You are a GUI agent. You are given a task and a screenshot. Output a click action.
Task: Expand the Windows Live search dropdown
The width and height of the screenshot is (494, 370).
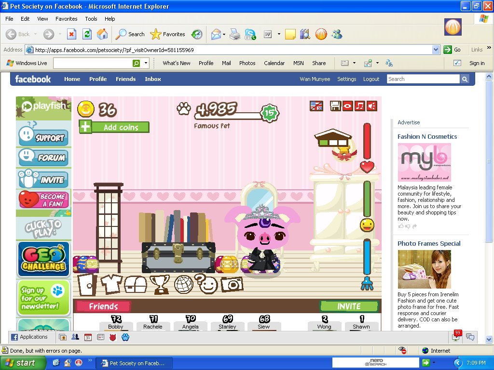click(x=146, y=63)
